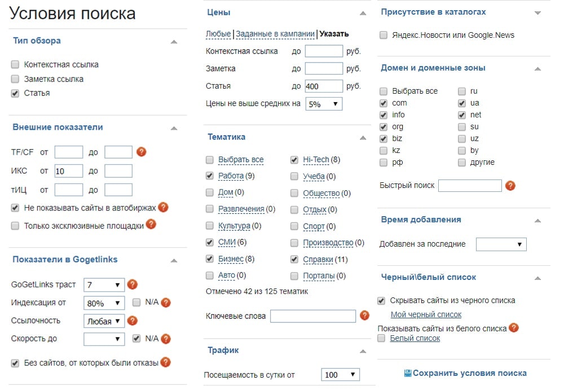Click the help icon near Быстрый поиск

click(x=510, y=186)
